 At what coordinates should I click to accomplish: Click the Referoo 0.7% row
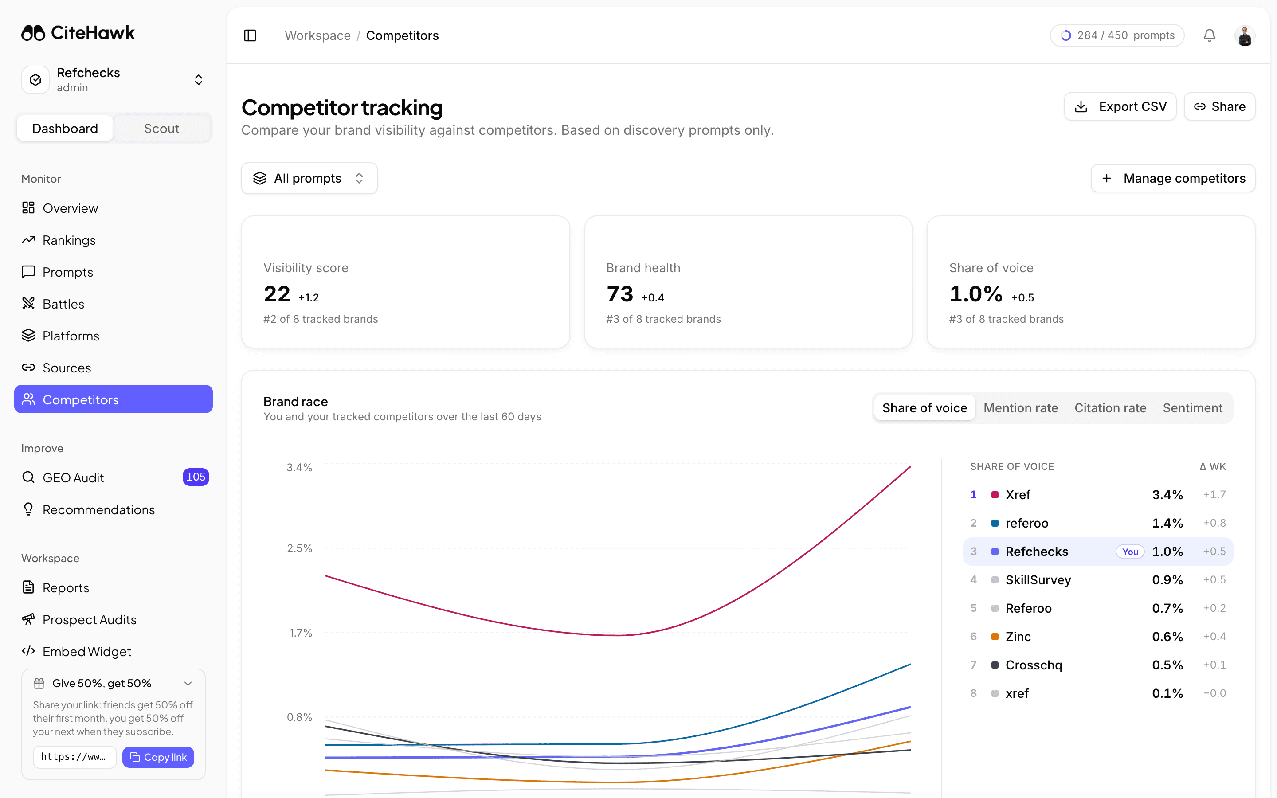pos(1098,609)
